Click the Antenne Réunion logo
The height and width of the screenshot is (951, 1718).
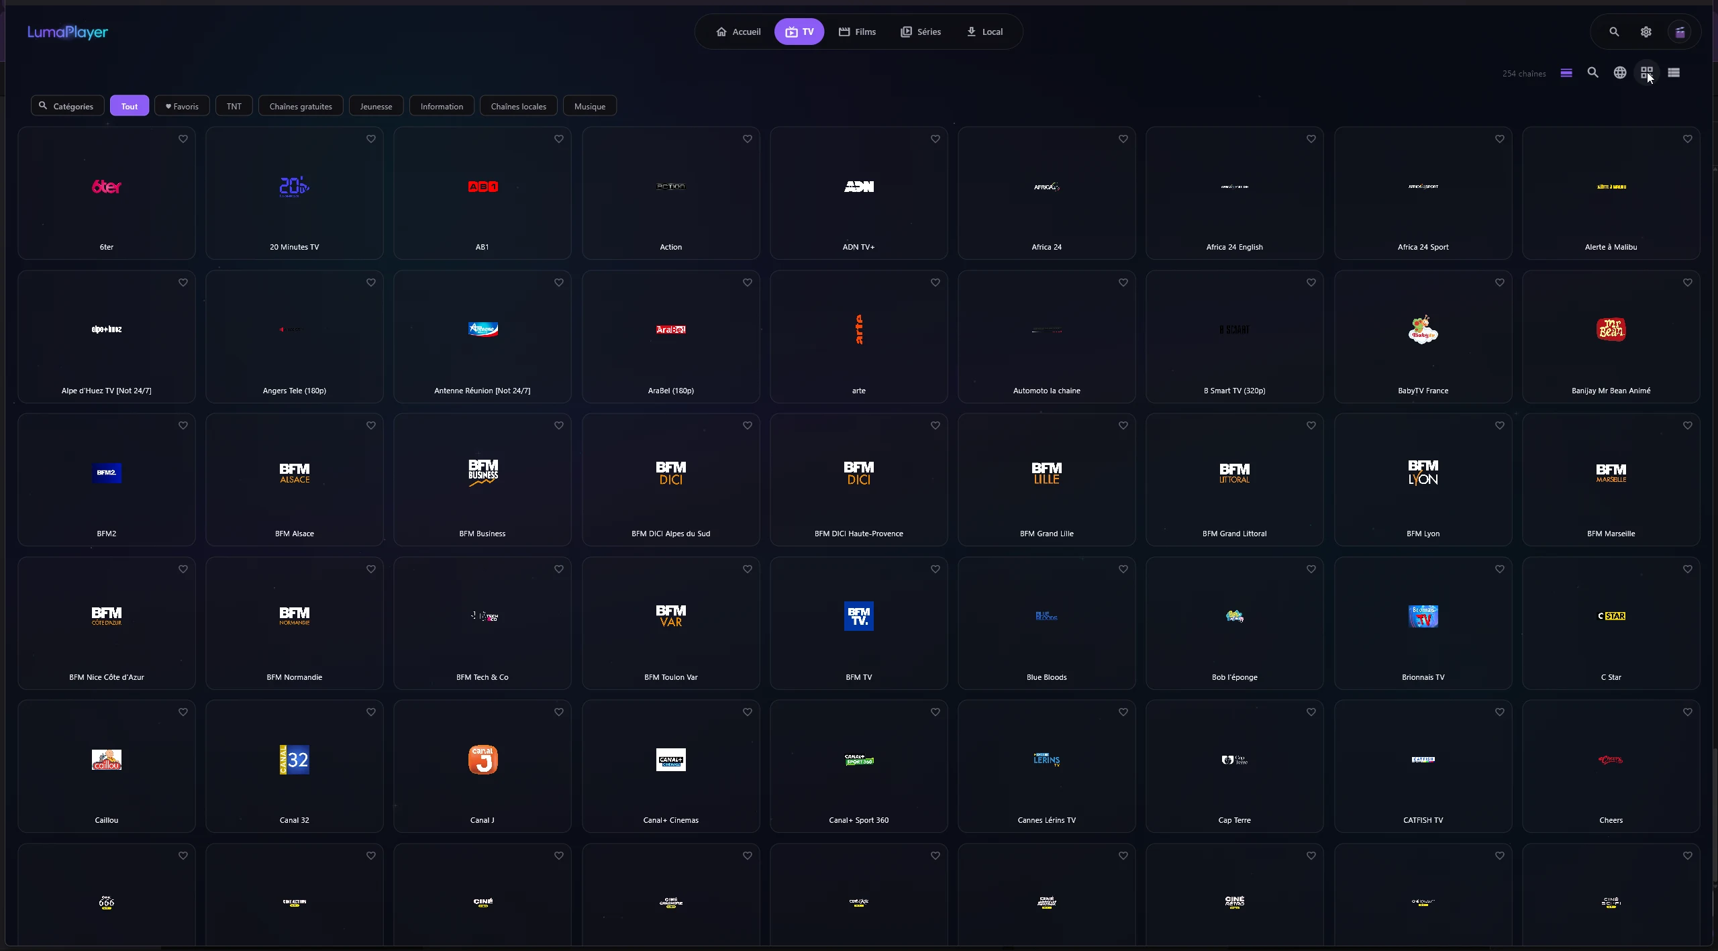[483, 330]
